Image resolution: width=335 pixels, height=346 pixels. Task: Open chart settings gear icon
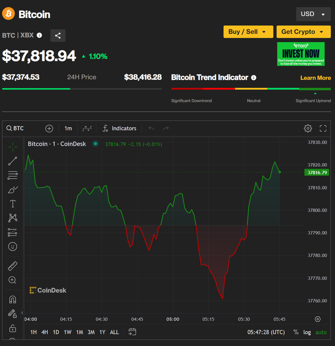pos(308,128)
